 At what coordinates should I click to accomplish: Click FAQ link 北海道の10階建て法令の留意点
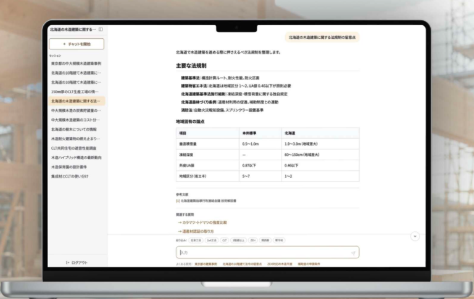click(242, 264)
